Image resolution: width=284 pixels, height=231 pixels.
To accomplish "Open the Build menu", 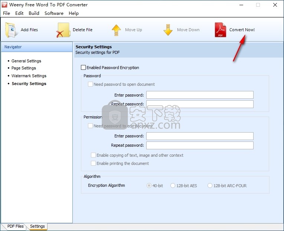I will coord(34,13).
